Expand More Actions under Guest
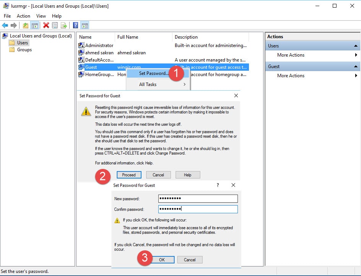 point(291,76)
